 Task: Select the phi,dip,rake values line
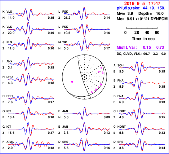point(141,8)
